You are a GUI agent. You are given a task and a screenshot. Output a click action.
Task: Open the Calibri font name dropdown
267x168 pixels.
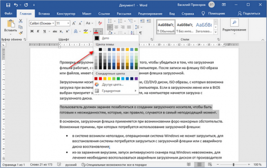pyautogui.click(x=42, y=23)
